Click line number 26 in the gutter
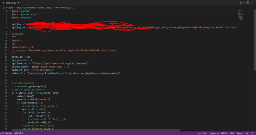Screen dimensions: 256x135 6,93
